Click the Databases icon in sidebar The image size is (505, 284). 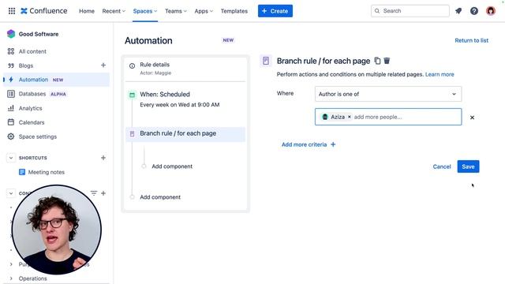click(11, 94)
